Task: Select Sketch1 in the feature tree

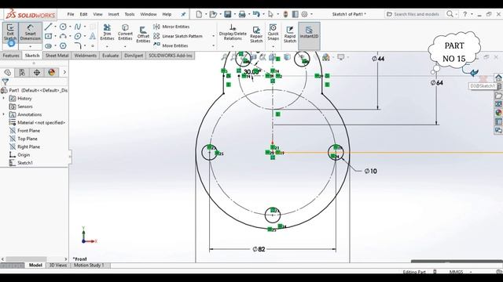Action: (25, 163)
